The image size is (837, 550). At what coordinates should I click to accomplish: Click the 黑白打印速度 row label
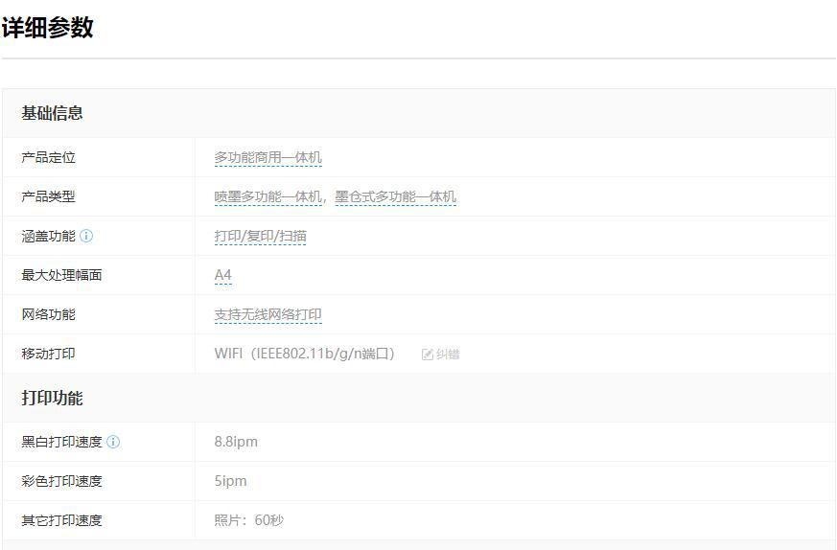(x=62, y=442)
